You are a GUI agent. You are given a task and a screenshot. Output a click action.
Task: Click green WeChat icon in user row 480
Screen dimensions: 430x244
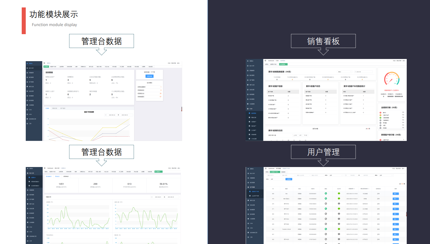click(326, 193)
